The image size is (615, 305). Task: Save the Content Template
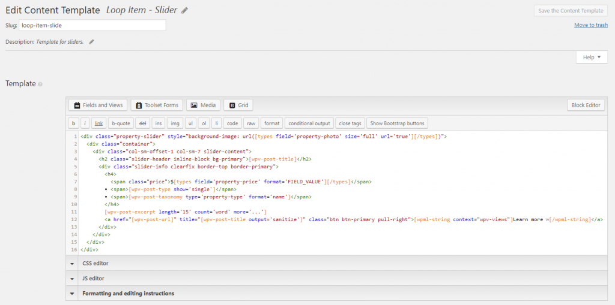tap(571, 11)
